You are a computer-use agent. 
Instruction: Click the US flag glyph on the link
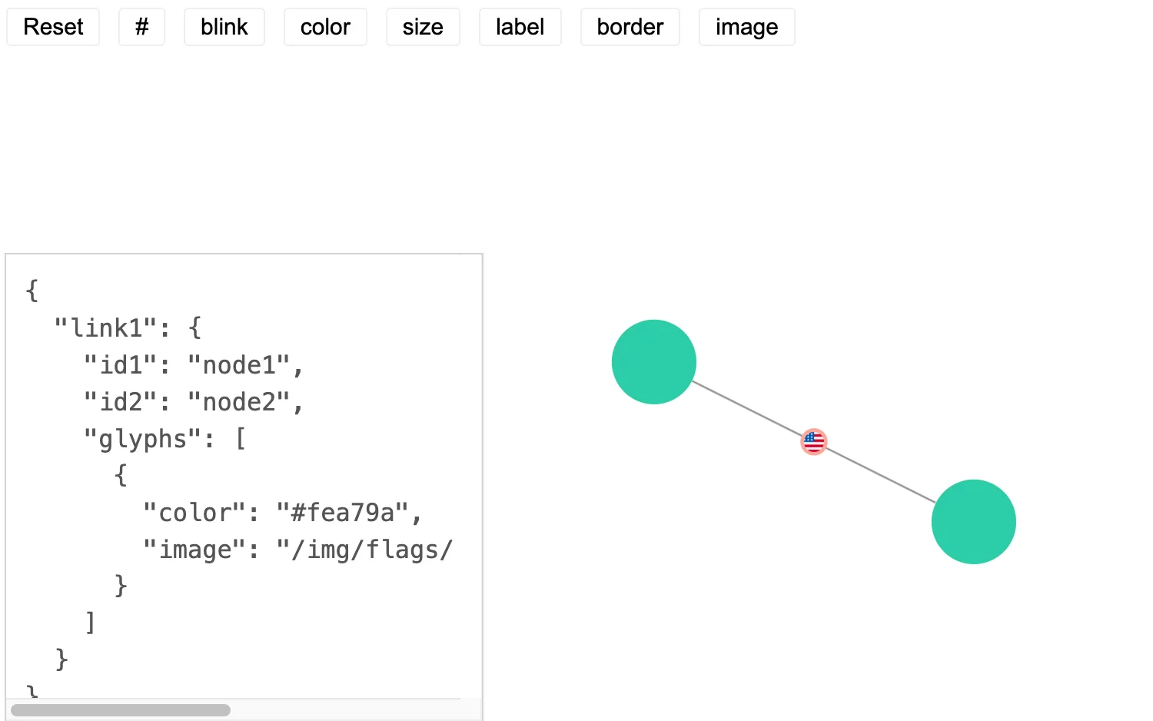813,442
